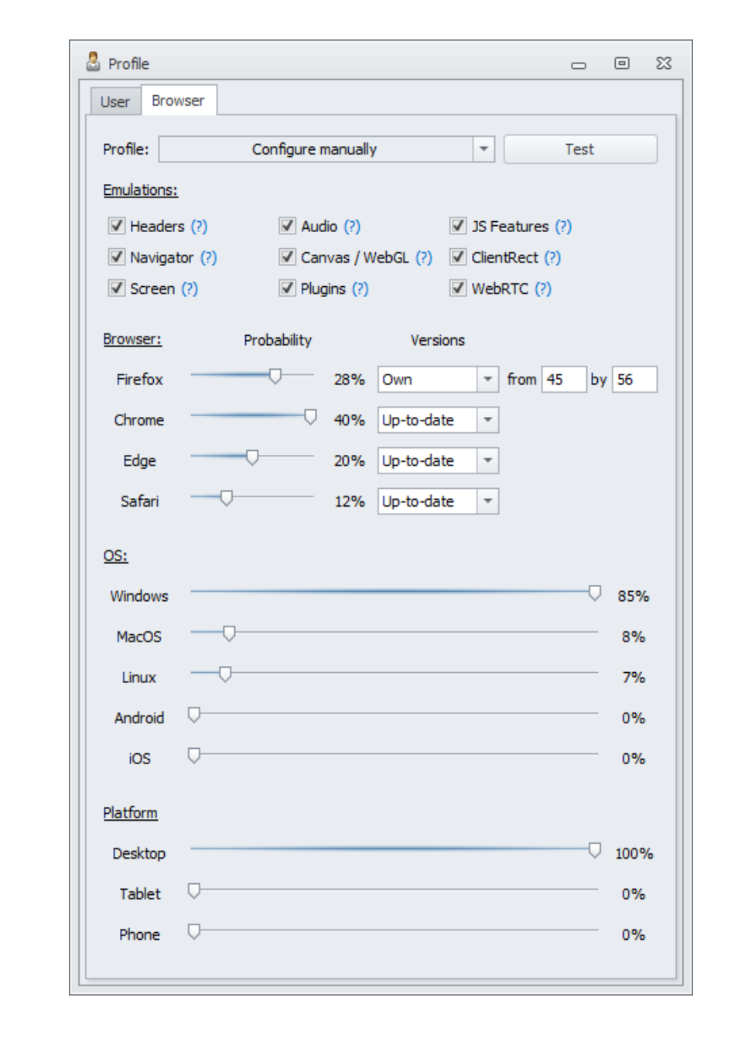The height and width of the screenshot is (1052, 755).
Task: Click the (?) help icon beside JS Features
Action: tap(563, 227)
